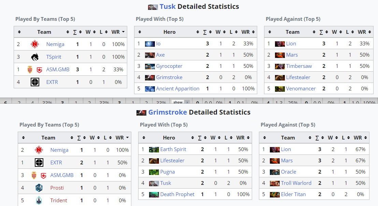Click the Prosti team logo icon
Viewport: 378px width, 206px height.
39,188
